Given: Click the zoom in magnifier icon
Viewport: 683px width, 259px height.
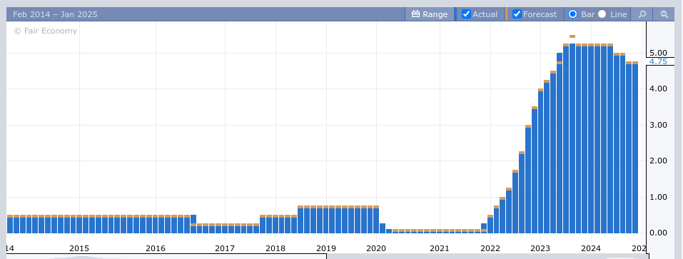Looking at the screenshot, I should tap(642, 14).
